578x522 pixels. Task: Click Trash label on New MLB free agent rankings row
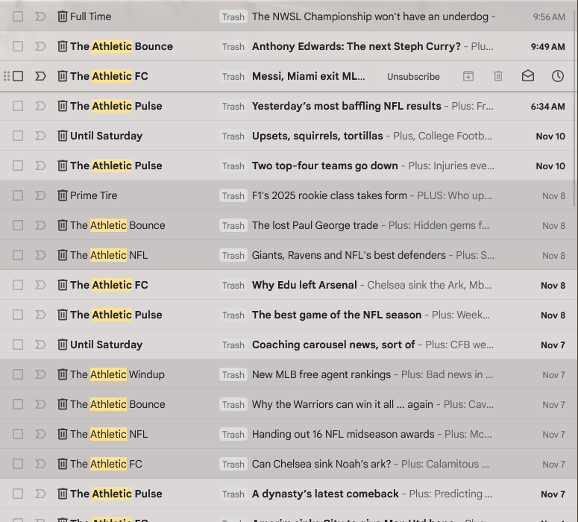(x=233, y=375)
